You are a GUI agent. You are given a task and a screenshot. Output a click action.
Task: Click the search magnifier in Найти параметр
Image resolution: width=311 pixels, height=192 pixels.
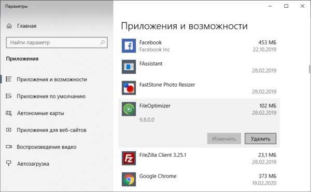pos(102,42)
